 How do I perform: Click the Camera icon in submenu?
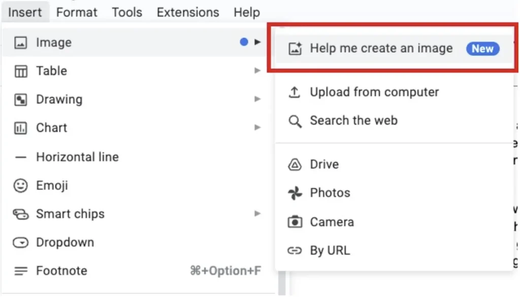coord(295,222)
